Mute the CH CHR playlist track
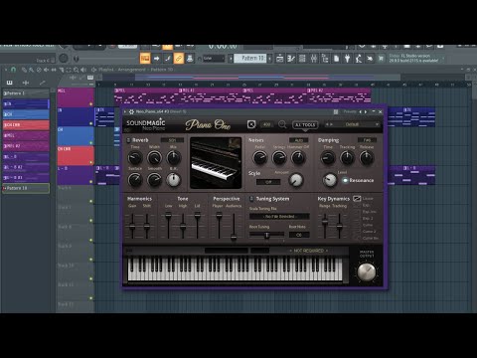This screenshot has width=477, height=358. pyautogui.click(x=91, y=162)
